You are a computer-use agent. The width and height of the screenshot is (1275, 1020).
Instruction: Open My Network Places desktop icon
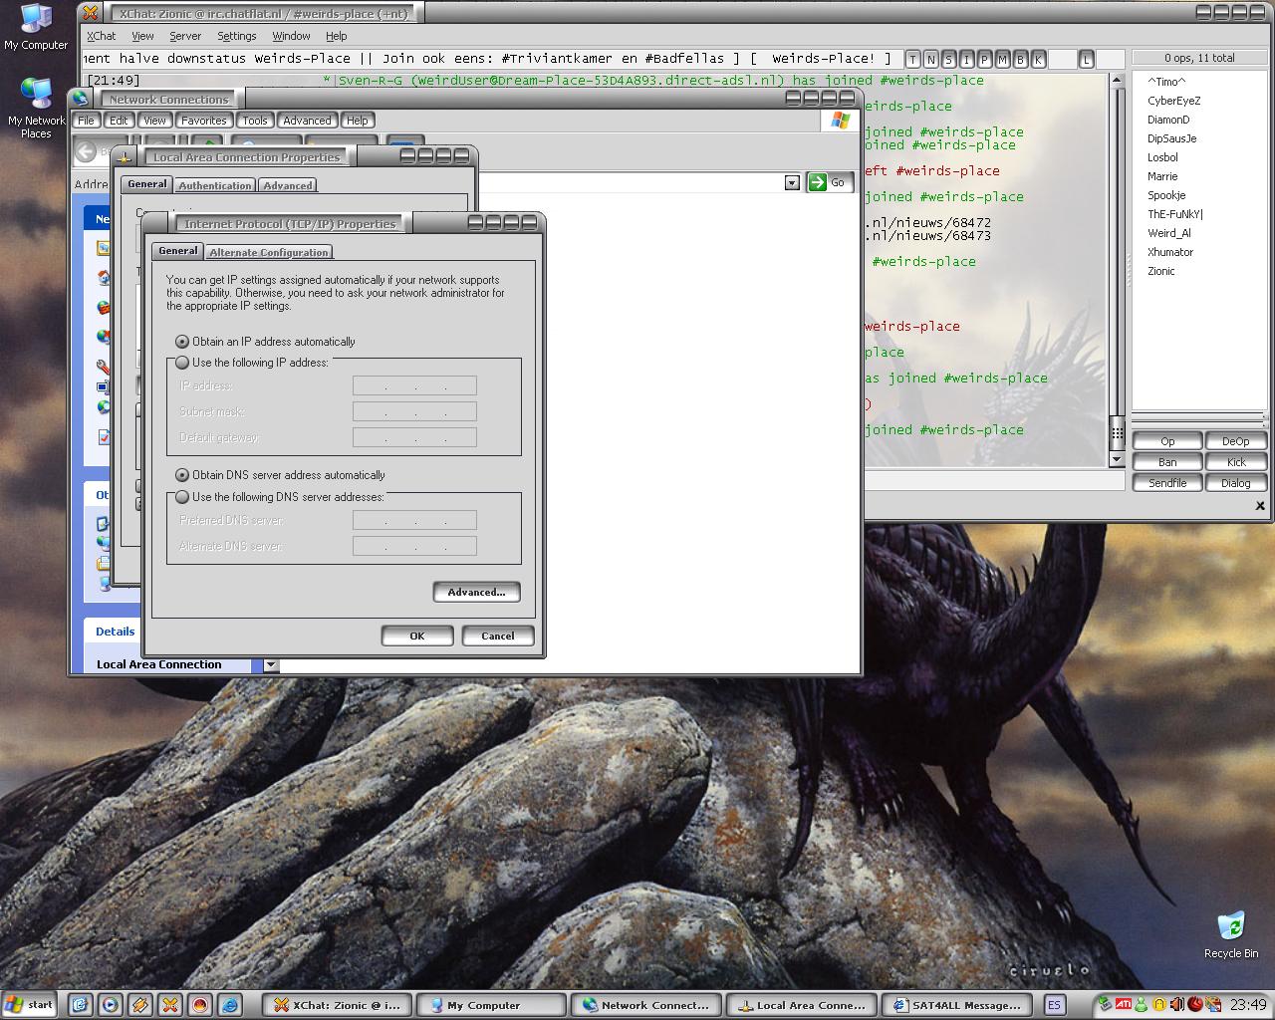pos(36,108)
